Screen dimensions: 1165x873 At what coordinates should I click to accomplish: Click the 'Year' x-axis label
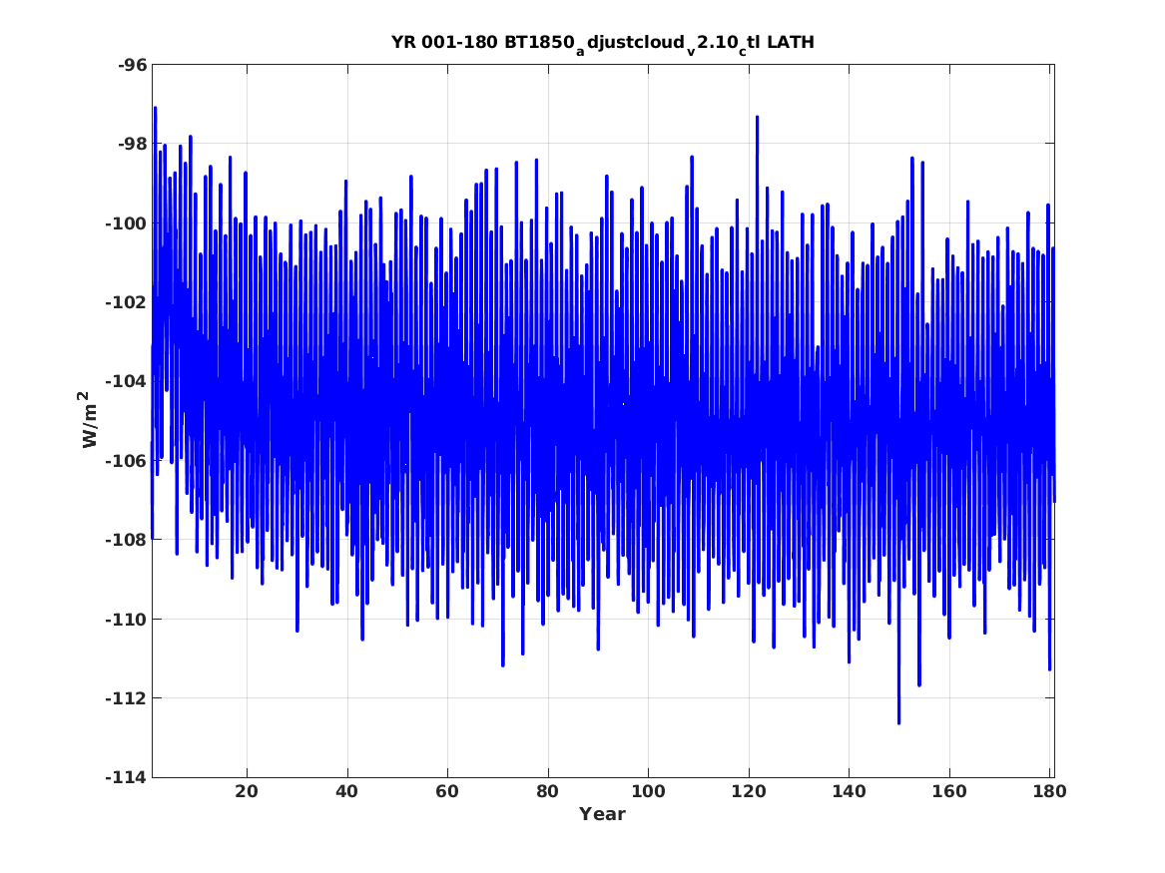click(603, 814)
